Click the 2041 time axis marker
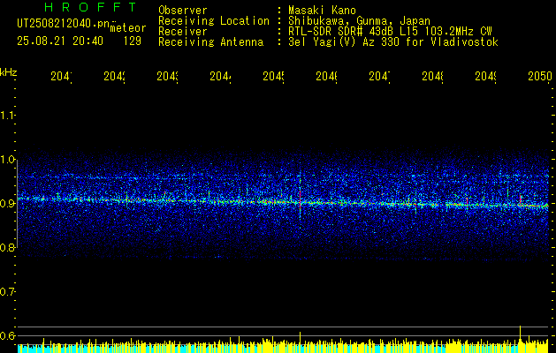 point(61,76)
